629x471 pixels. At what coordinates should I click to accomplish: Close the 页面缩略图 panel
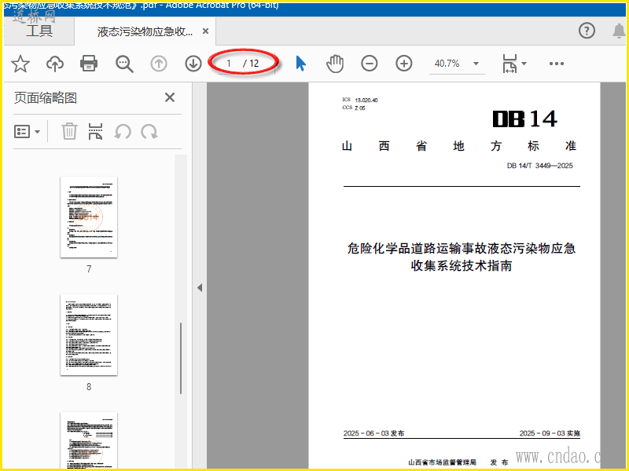[170, 97]
